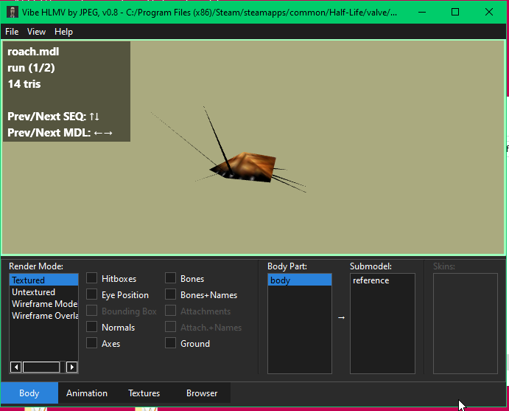Enable the Bones+Names checkbox
The width and height of the screenshot is (509, 411).
[x=170, y=294]
